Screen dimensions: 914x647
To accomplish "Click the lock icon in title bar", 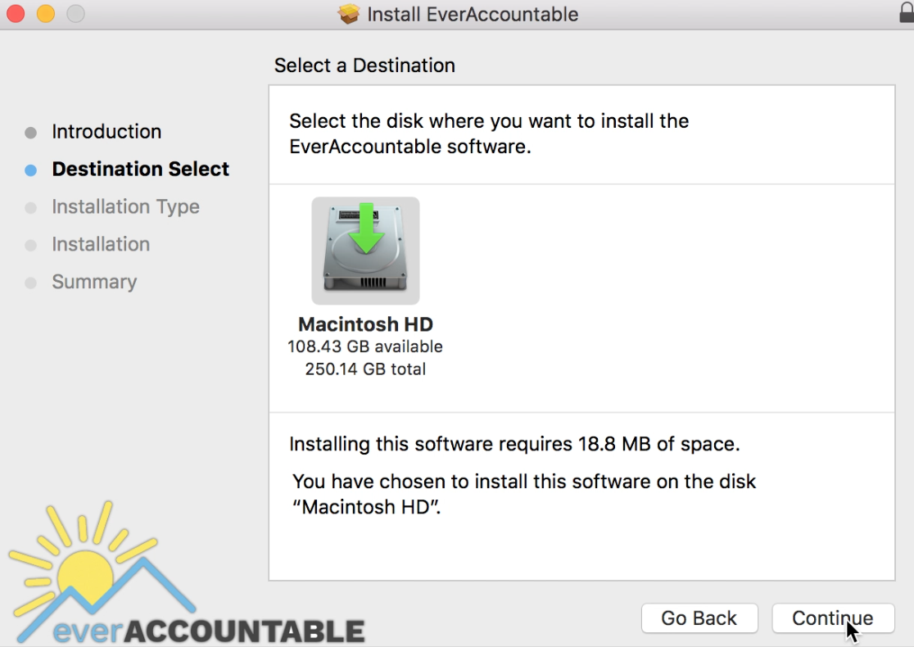I will coord(907,11).
